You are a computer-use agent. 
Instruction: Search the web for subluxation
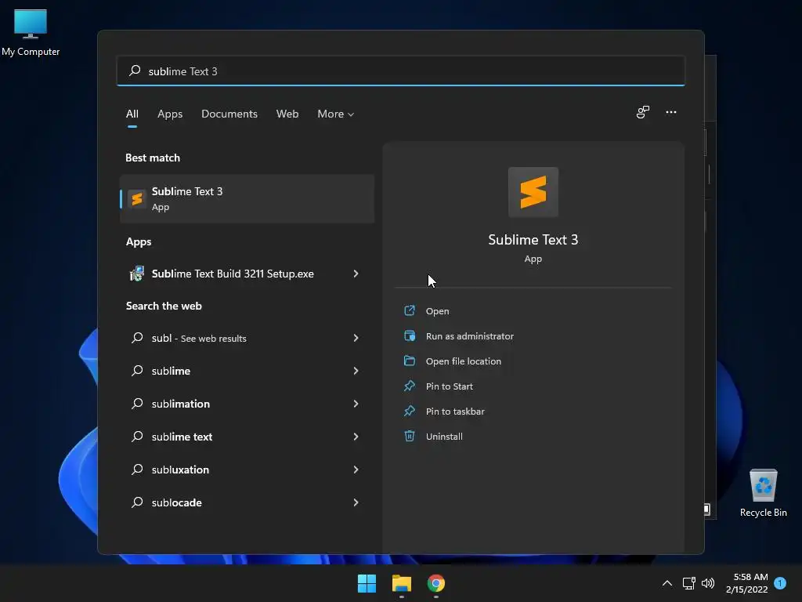point(180,470)
